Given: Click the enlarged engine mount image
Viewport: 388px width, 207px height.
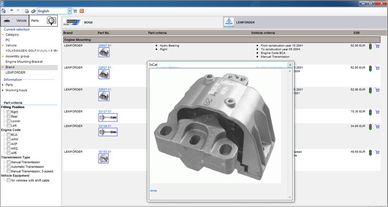Looking at the screenshot, I should pyautogui.click(x=215, y=126).
